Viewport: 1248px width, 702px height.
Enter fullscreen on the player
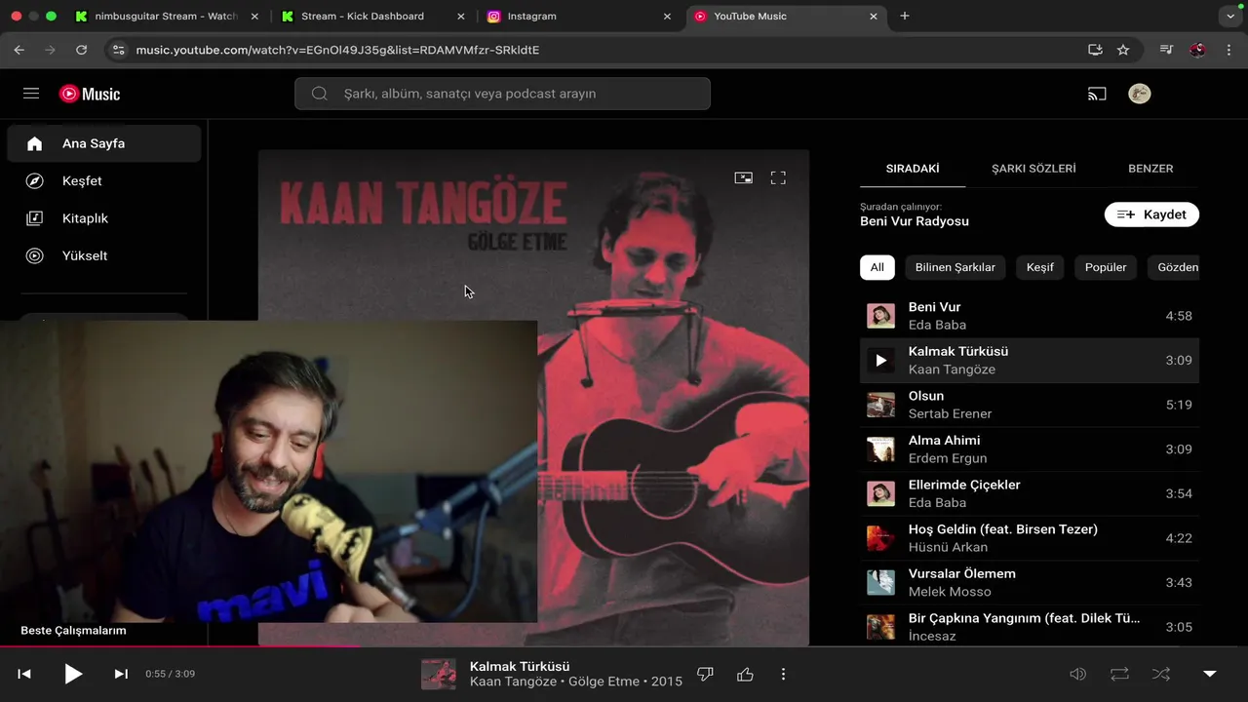778,177
